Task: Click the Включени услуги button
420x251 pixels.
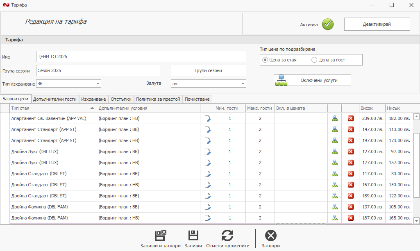Action: point(312,80)
